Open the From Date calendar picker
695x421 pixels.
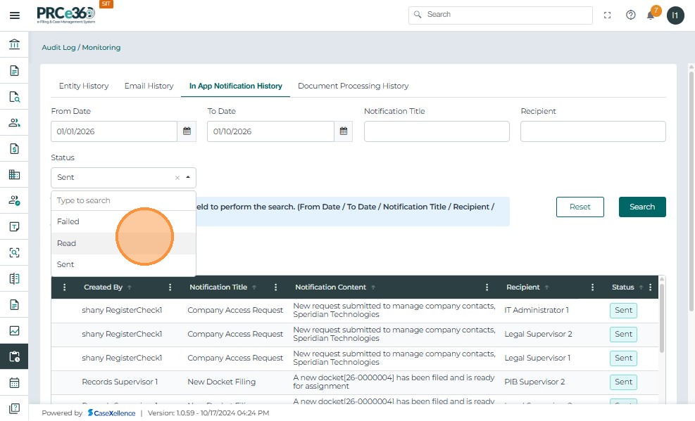click(187, 131)
